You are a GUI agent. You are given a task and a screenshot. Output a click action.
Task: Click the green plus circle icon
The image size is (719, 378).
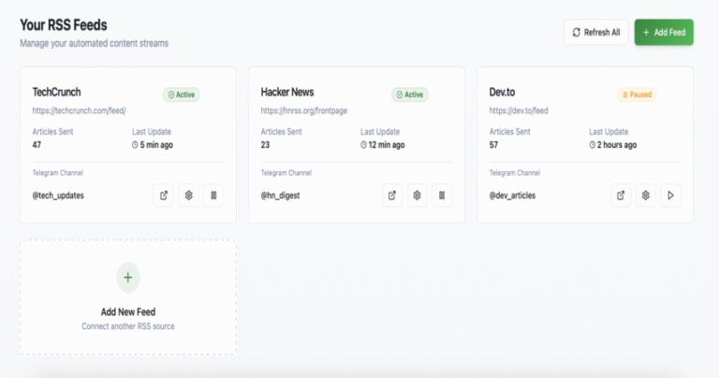click(128, 277)
